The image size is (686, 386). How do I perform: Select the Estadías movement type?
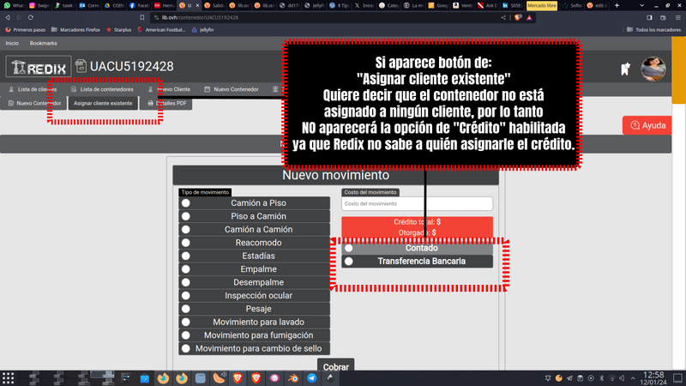185,256
